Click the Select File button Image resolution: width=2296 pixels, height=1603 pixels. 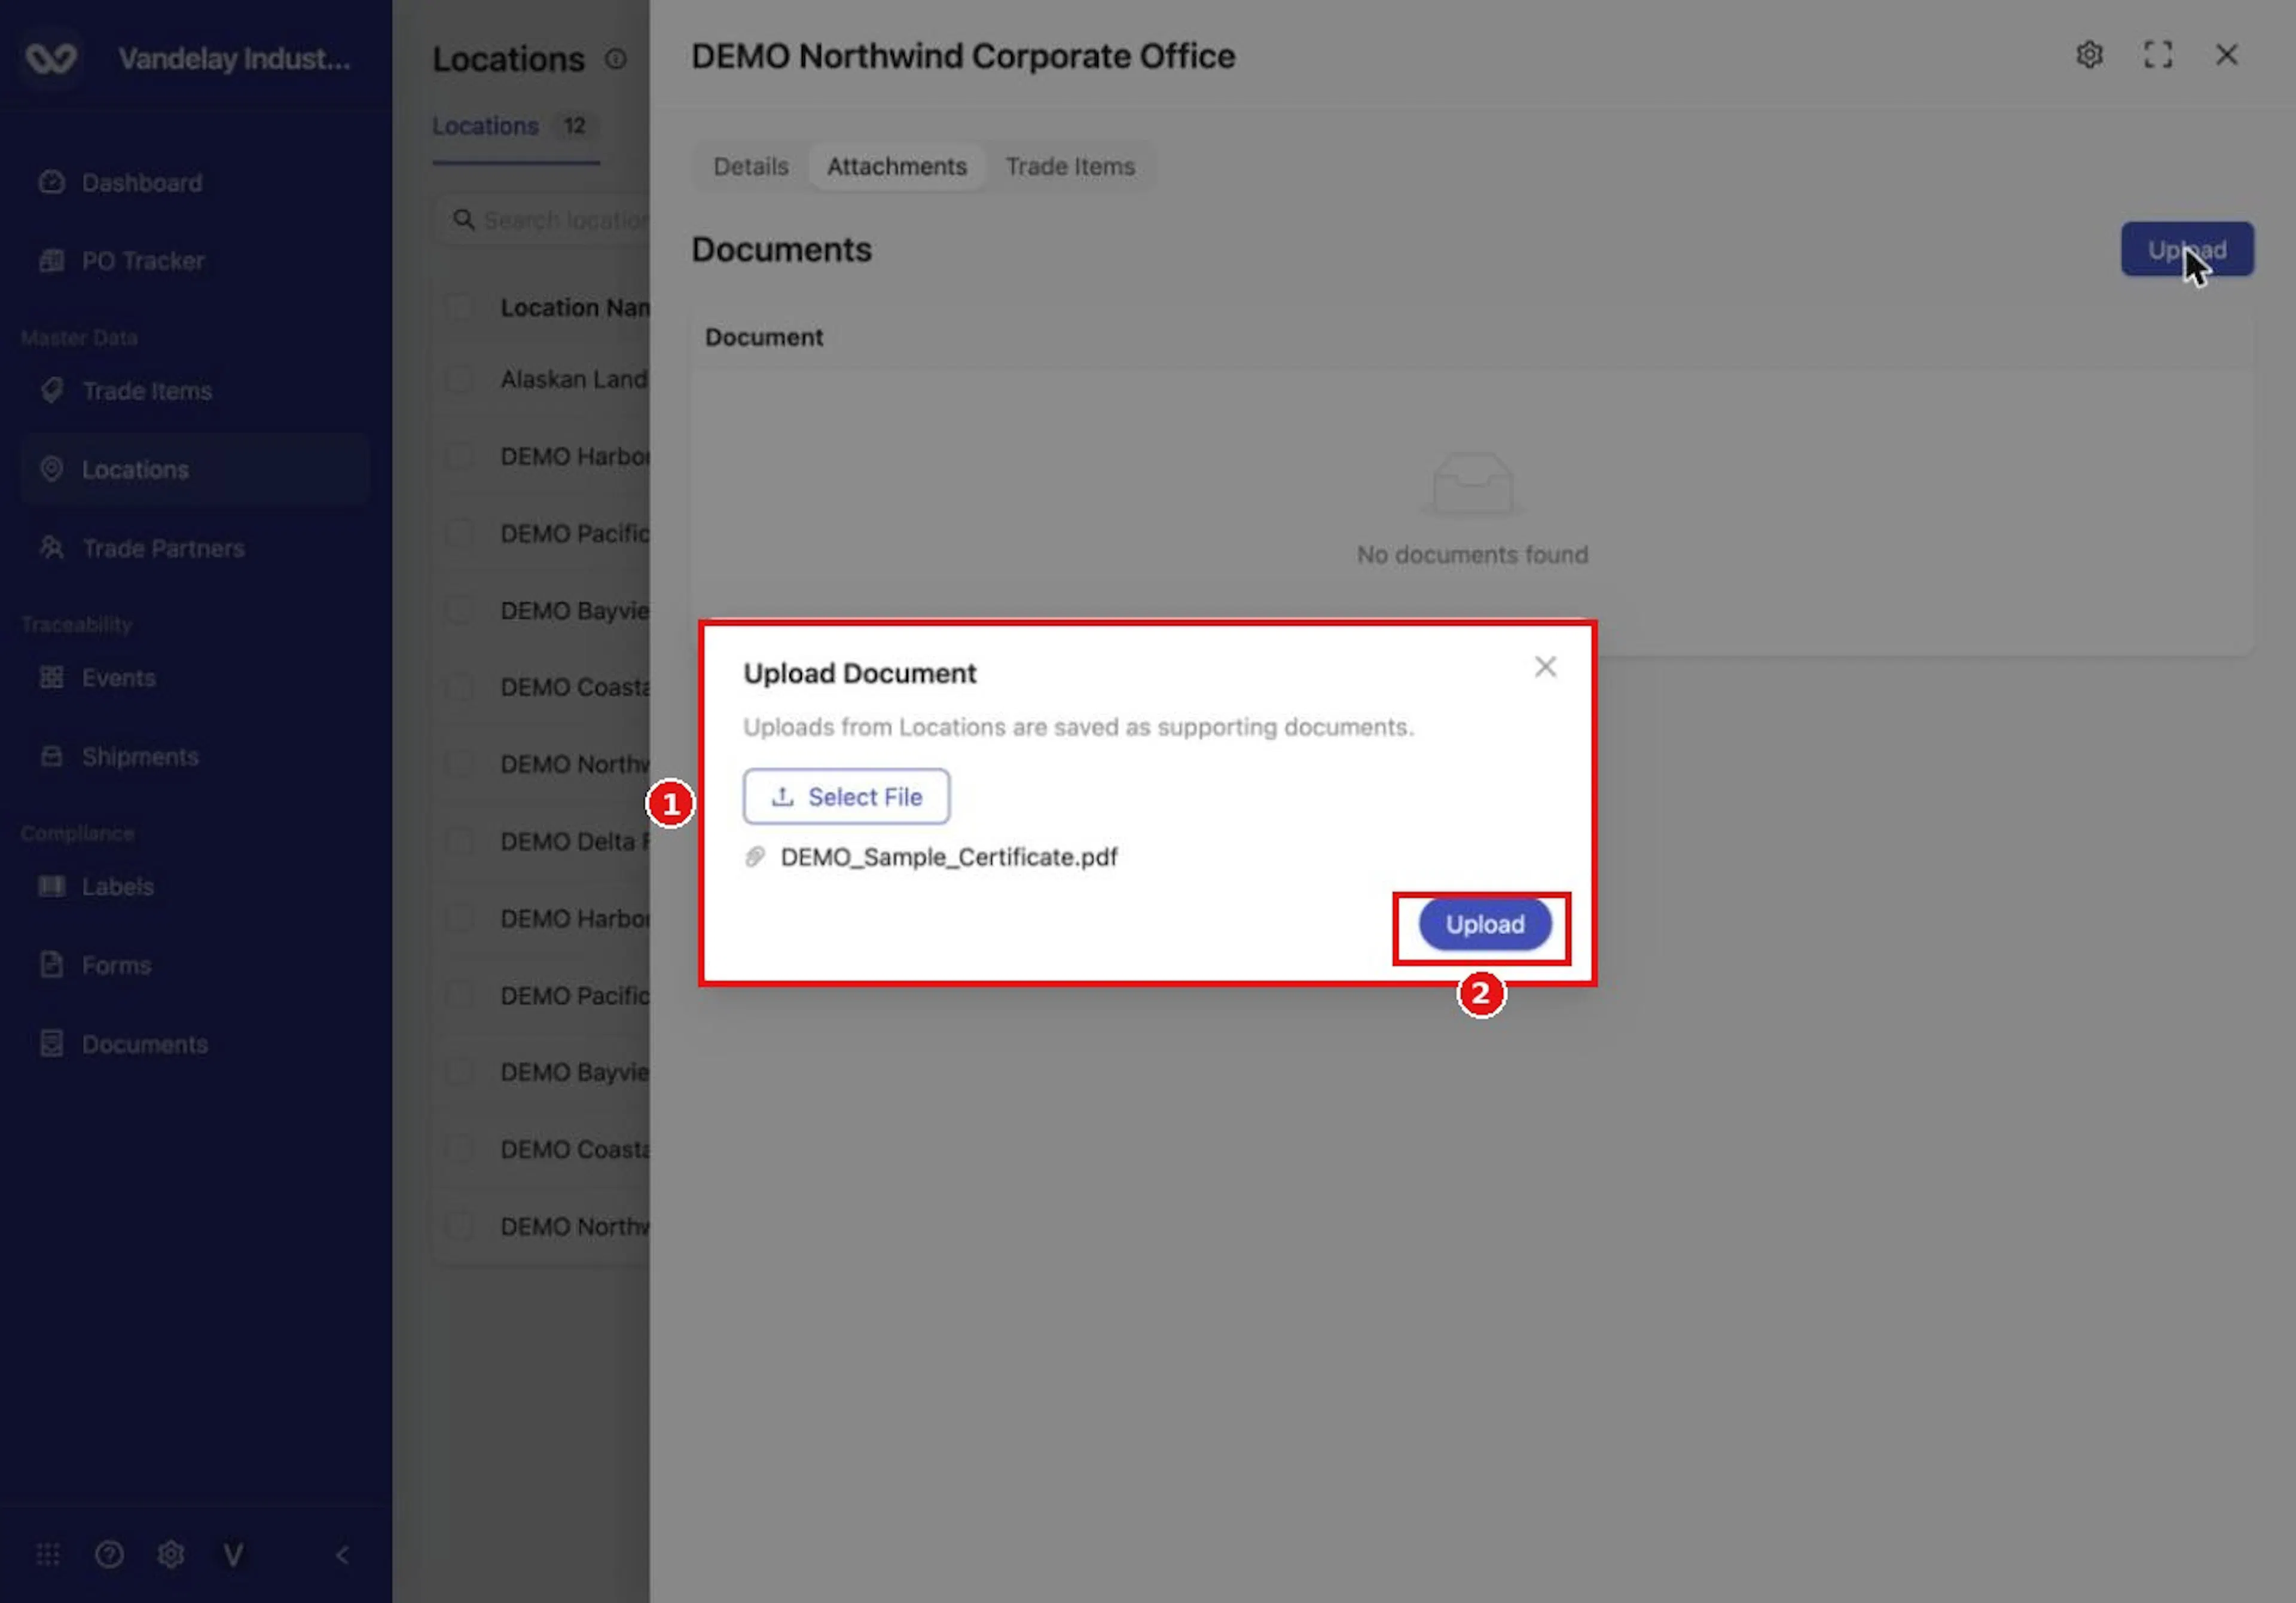[x=846, y=797]
